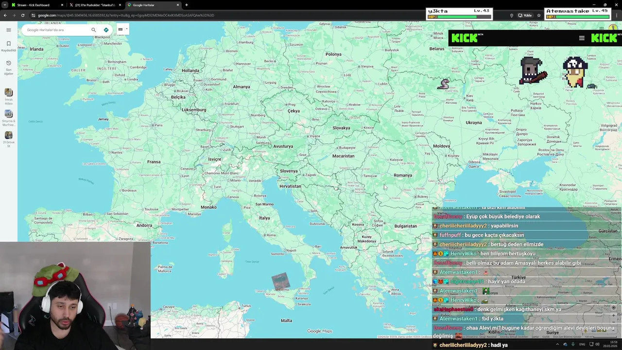Click the Zagreb city label on map

point(311,175)
